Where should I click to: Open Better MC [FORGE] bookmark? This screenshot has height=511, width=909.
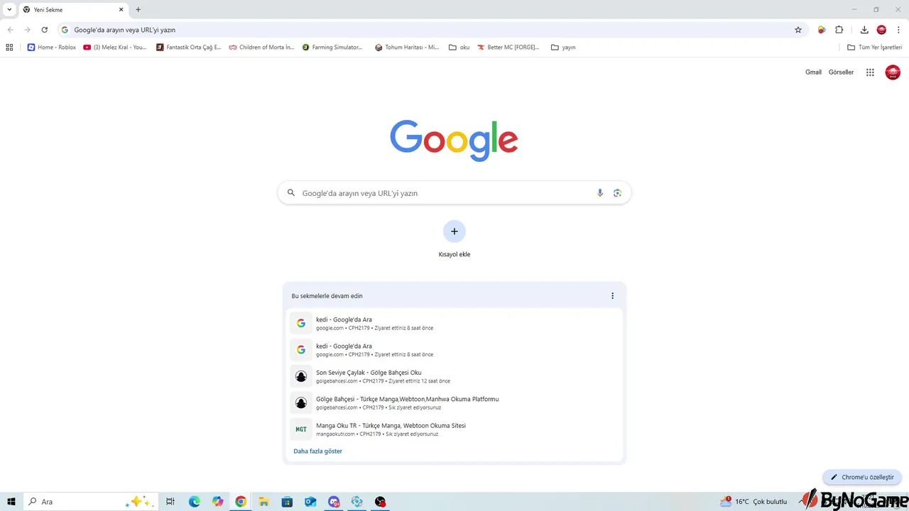point(508,48)
